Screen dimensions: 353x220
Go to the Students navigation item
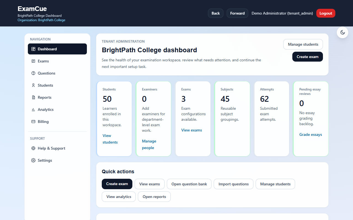(57, 85)
